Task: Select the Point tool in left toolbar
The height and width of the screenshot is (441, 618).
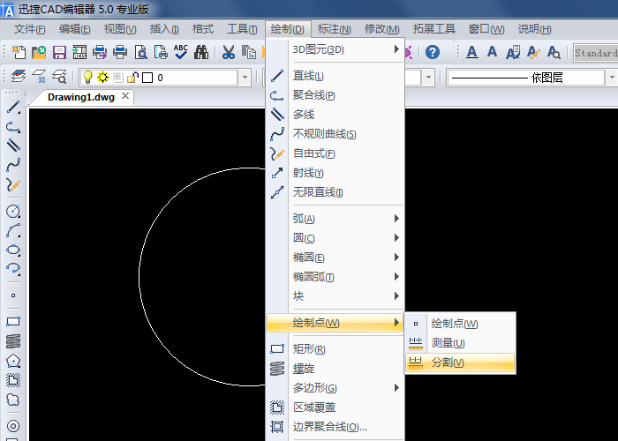Action: (13, 295)
